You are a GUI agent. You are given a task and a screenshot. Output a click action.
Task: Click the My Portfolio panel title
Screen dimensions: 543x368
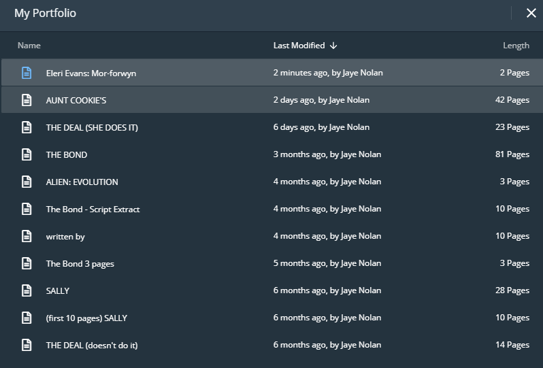coord(45,13)
